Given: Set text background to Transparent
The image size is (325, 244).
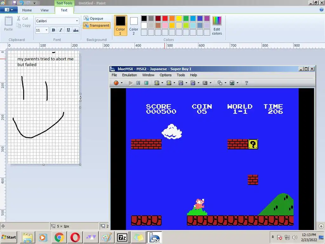Looking at the screenshot, I should click(96, 25).
